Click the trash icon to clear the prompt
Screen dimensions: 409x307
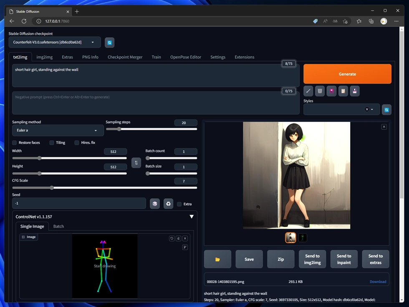pos(320,91)
